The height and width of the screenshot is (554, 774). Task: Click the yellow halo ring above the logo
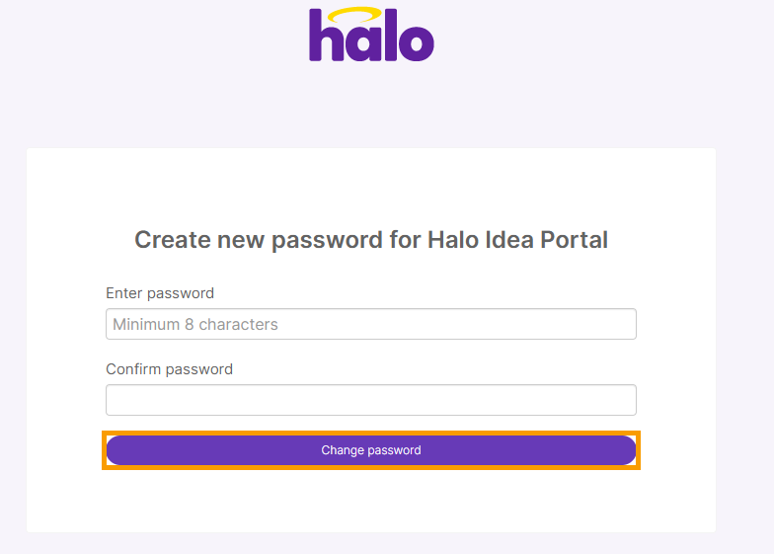click(355, 15)
